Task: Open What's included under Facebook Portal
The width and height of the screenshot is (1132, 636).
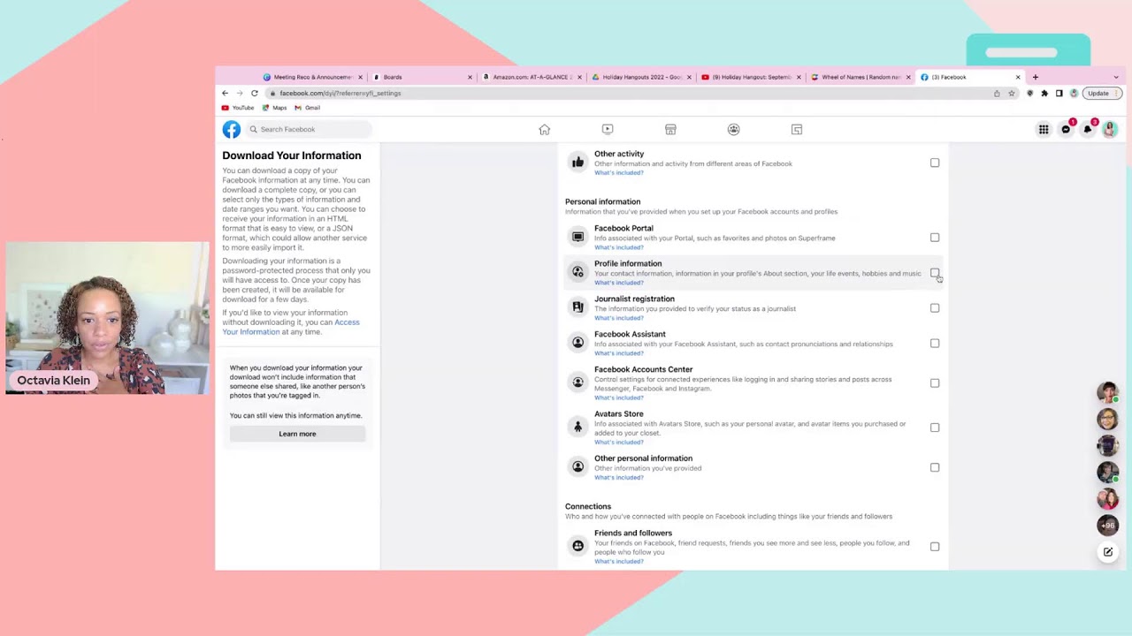Action: click(619, 247)
